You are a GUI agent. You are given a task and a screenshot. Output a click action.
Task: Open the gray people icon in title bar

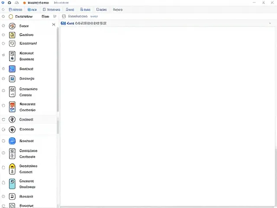pyautogui.click(x=16, y=3)
